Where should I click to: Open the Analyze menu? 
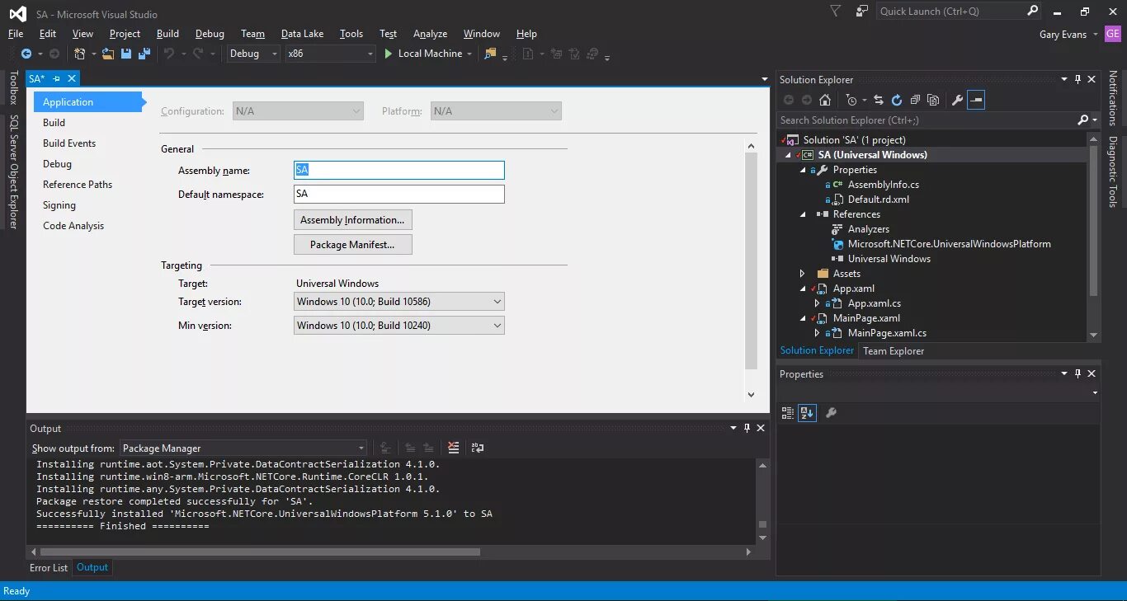click(x=430, y=34)
